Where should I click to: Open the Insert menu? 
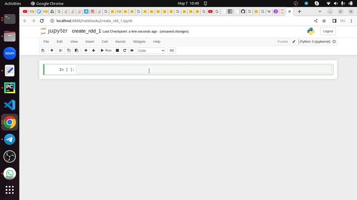pyautogui.click(x=90, y=42)
